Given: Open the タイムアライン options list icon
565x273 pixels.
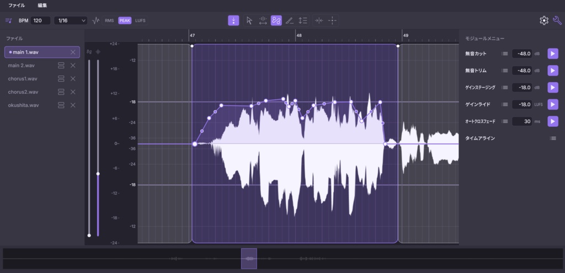Looking at the screenshot, I should point(553,138).
